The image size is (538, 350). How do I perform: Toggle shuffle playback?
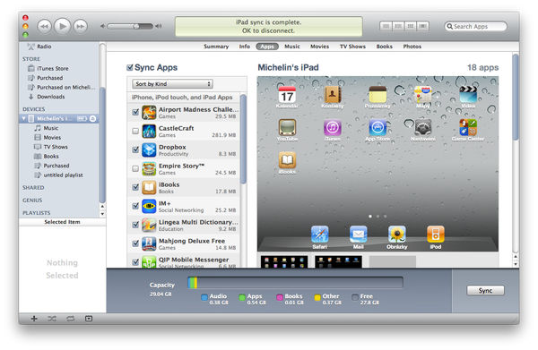pos(52,319)
